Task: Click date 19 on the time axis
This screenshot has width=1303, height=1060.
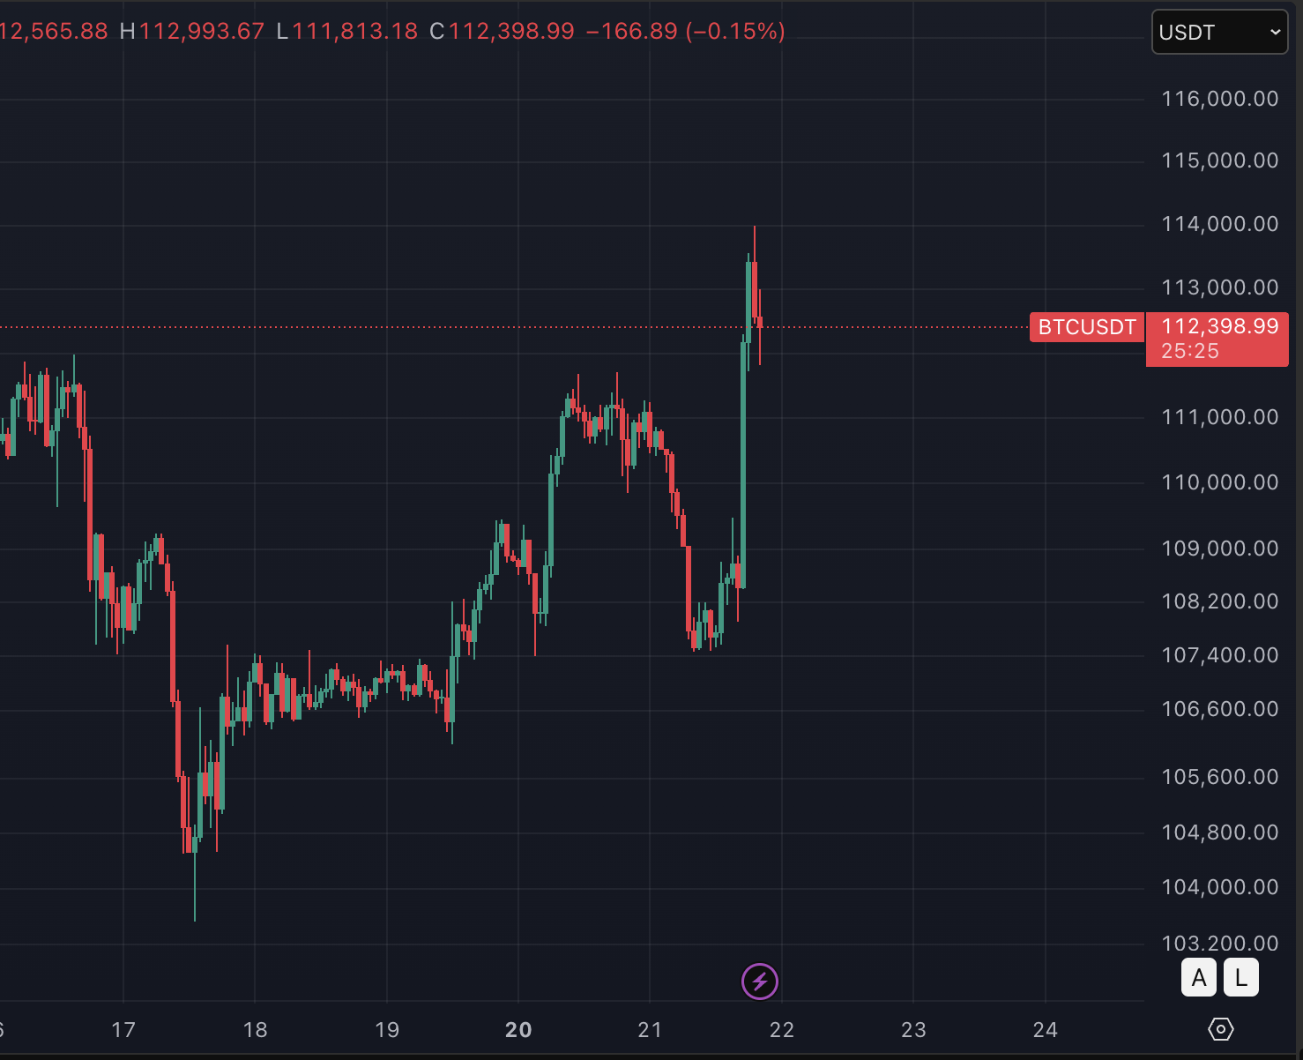Action: (x=387, y=1030)
